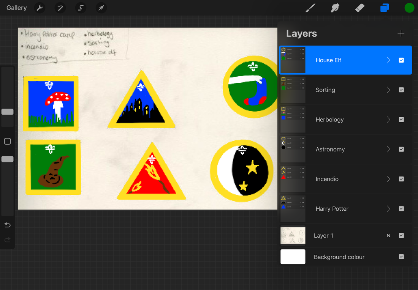
Task: Select the Smudge tool
Action: pos(335,8)
